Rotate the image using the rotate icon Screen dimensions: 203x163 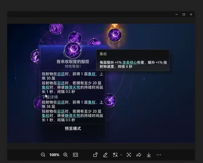[96, 155]
